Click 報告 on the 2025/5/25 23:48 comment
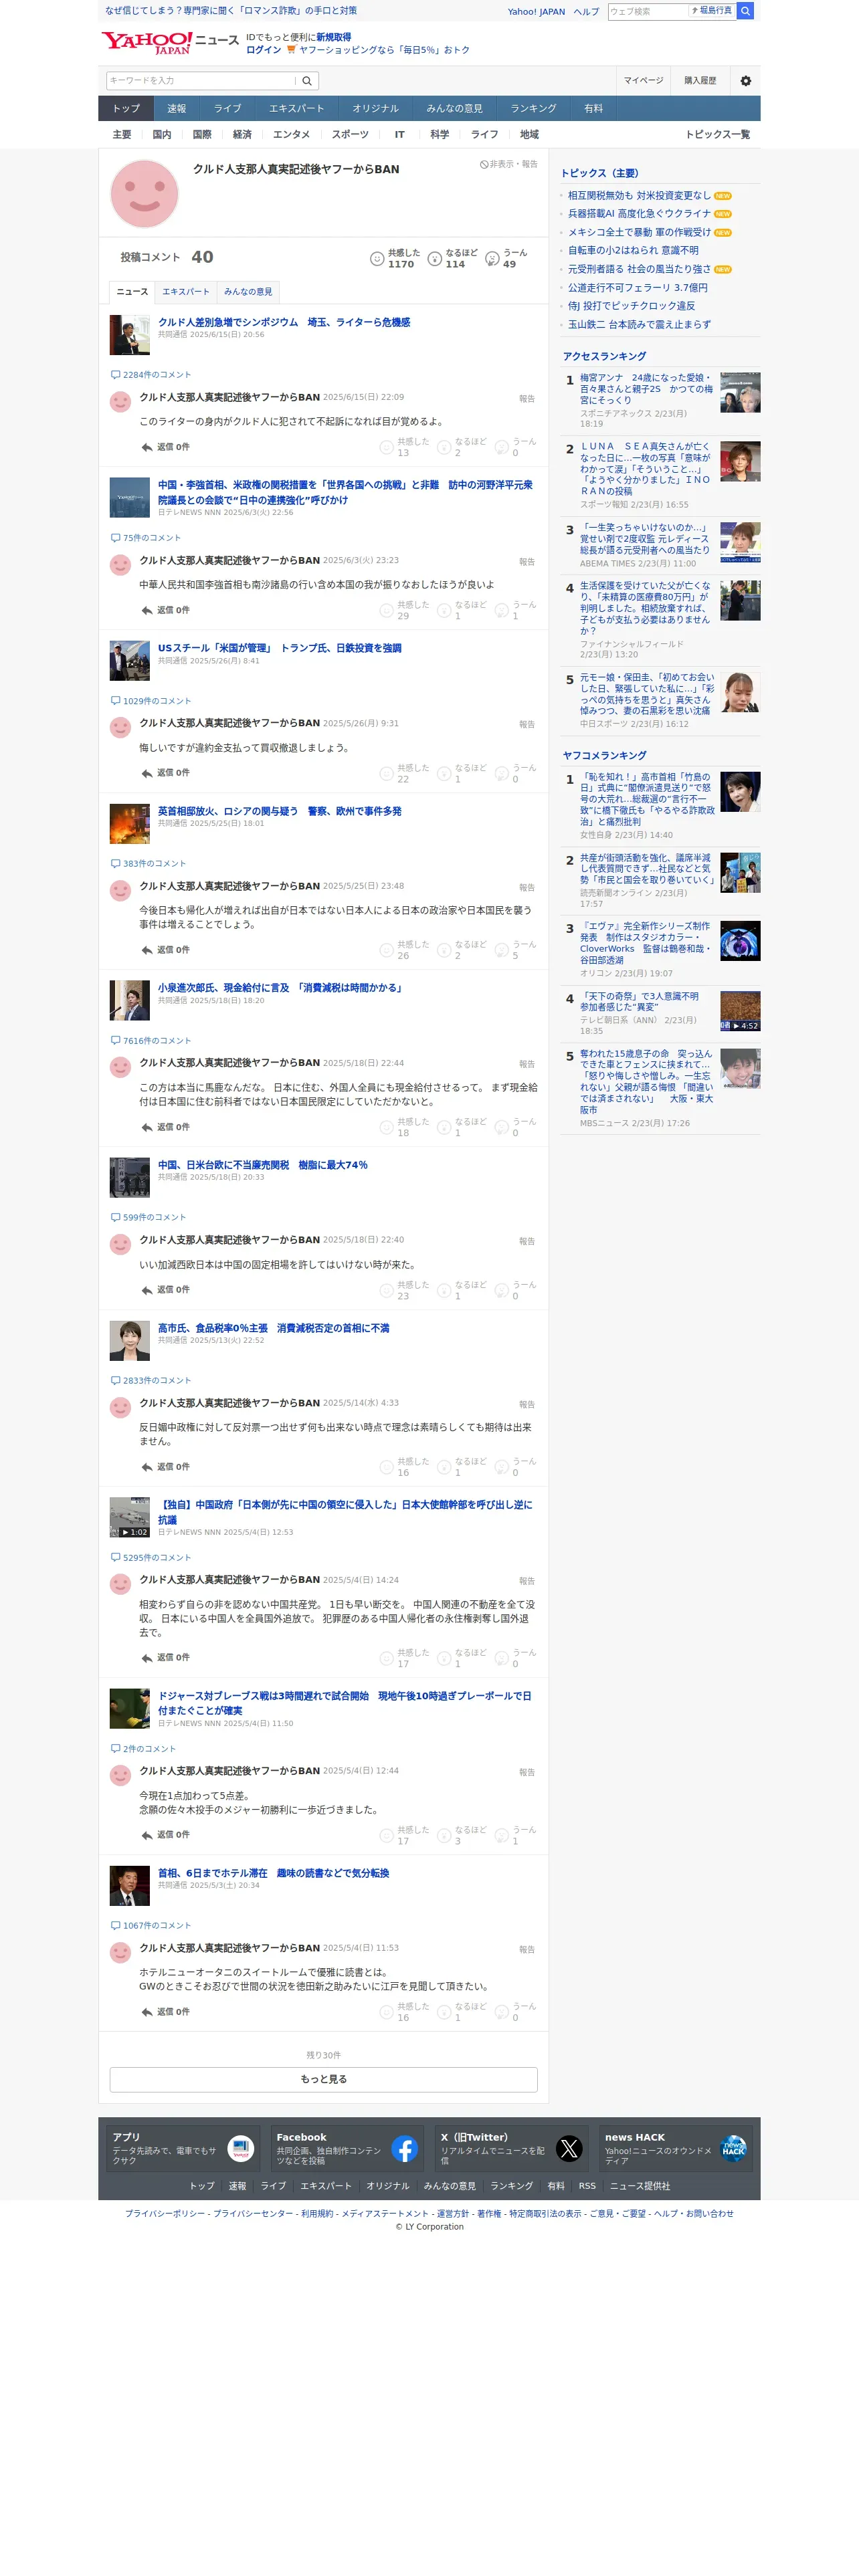 (527, 888)
